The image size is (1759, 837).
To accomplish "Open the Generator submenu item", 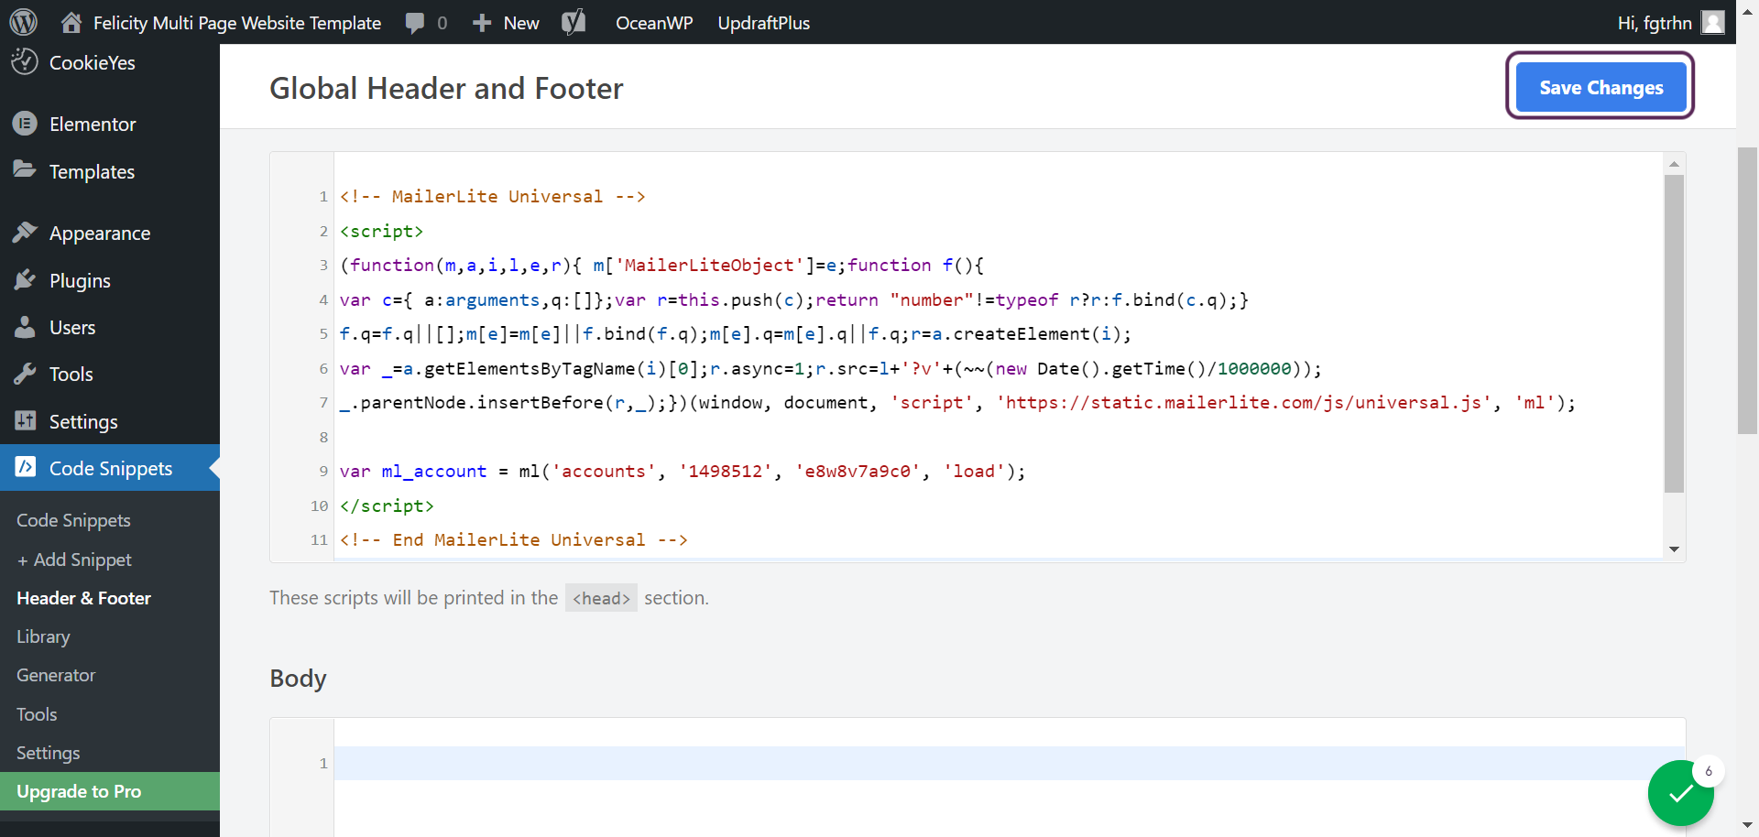I will 56,675.
